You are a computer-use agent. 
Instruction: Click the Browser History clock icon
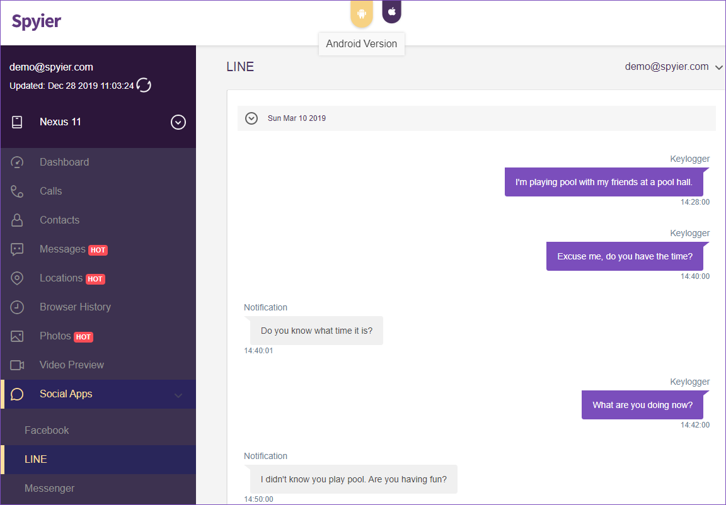17,307
